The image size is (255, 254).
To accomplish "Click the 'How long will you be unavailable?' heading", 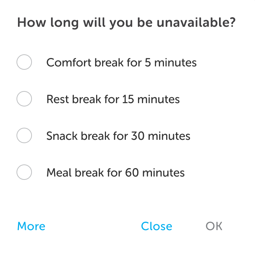I will tap(126, 23).
